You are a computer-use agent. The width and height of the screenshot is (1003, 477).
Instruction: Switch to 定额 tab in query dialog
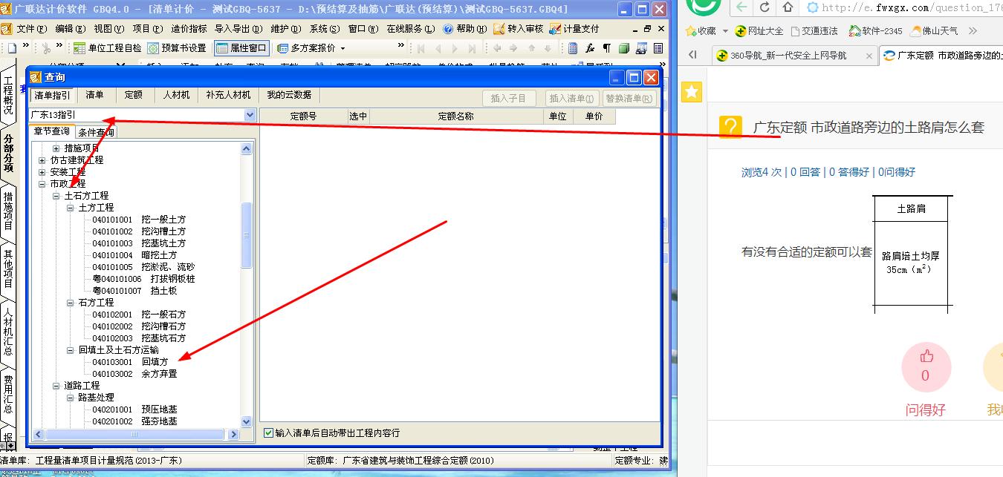134,95
